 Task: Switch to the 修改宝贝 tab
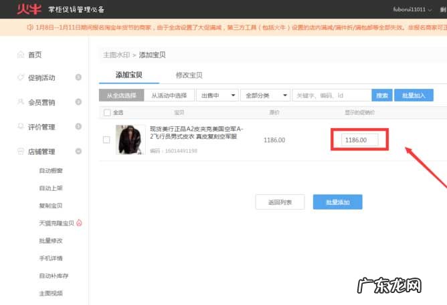pos(189,75)
